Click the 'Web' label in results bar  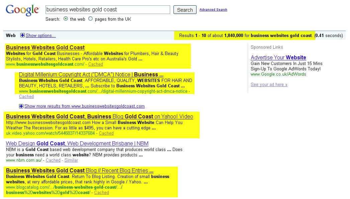(11, 35)
